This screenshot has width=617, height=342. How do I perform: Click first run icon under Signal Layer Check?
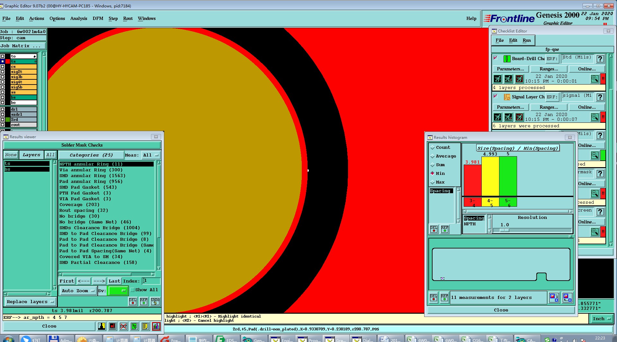point(497,117)
